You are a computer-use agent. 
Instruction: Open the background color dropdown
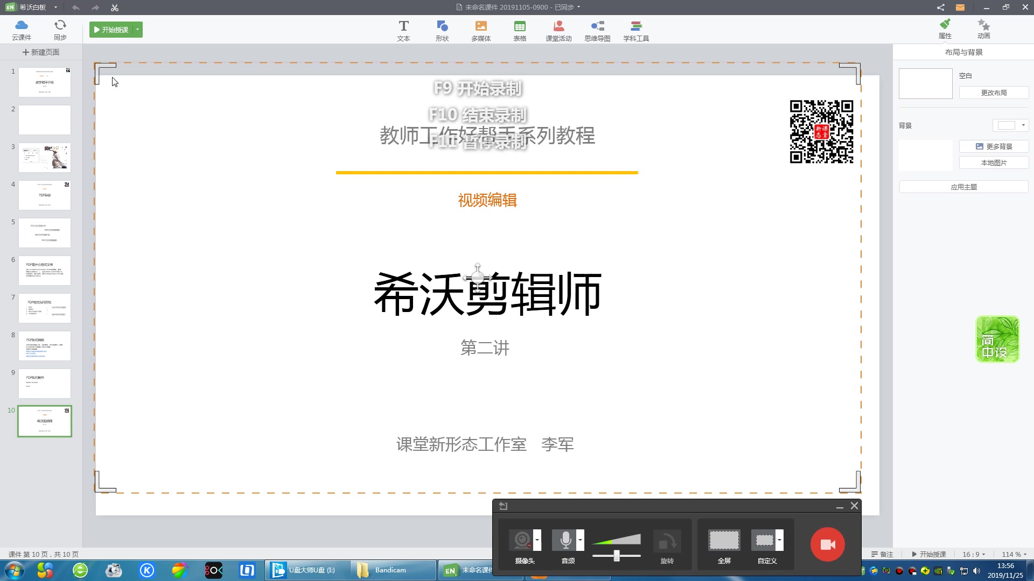pos(1023,125)
